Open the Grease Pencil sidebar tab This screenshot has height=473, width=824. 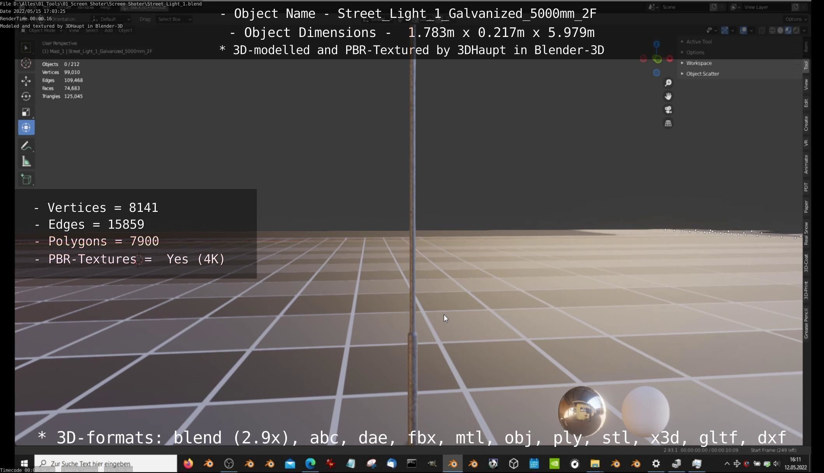tap(806, 323)
